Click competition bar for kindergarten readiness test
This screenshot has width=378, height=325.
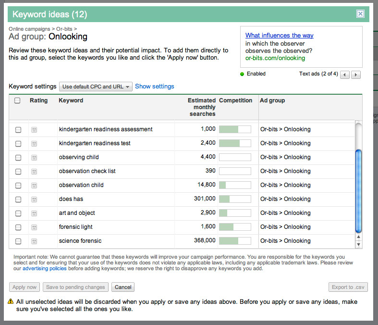[235, 143]
